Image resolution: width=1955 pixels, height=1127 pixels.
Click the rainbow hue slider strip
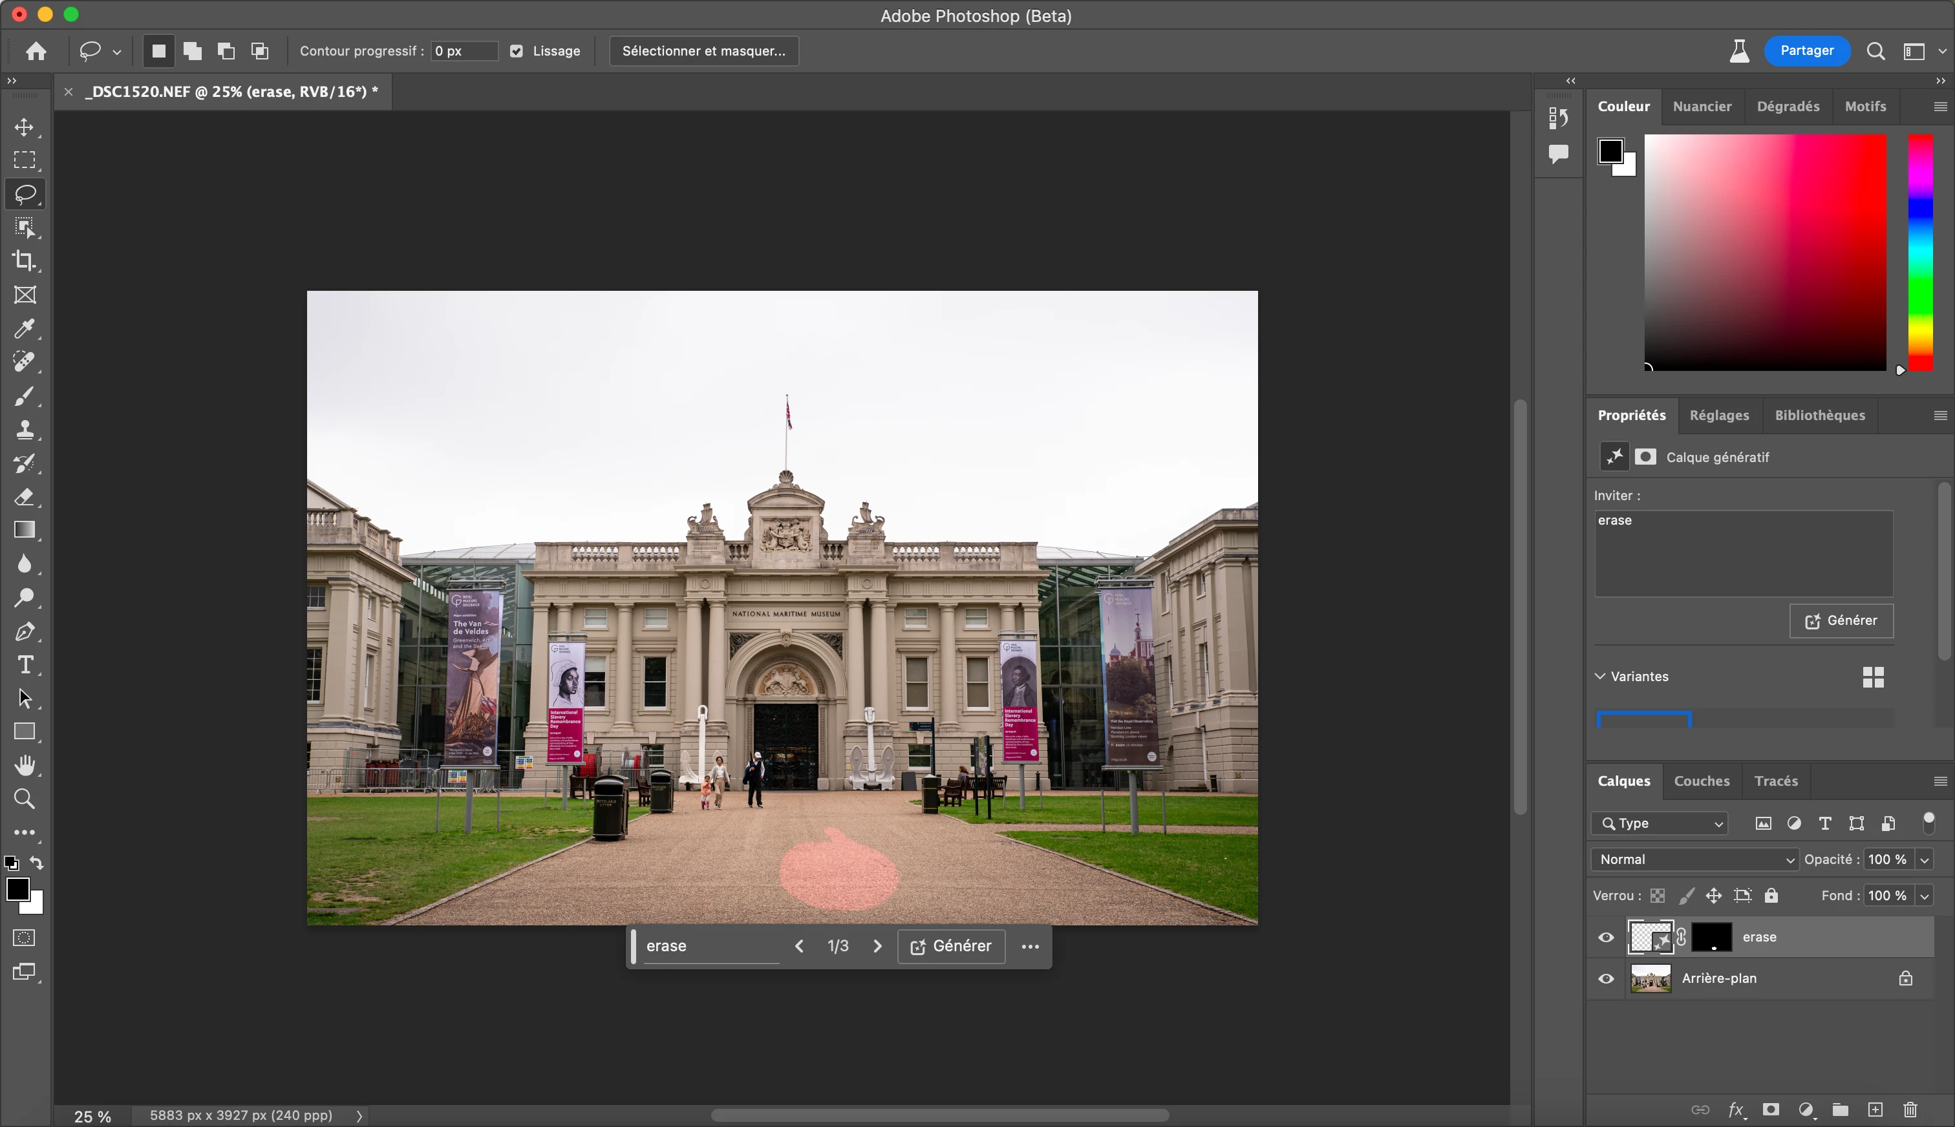point(1919,252)
